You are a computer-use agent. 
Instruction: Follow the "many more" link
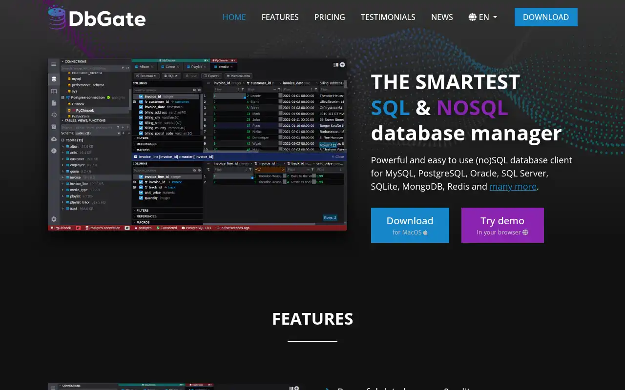(x=513, y=187)
